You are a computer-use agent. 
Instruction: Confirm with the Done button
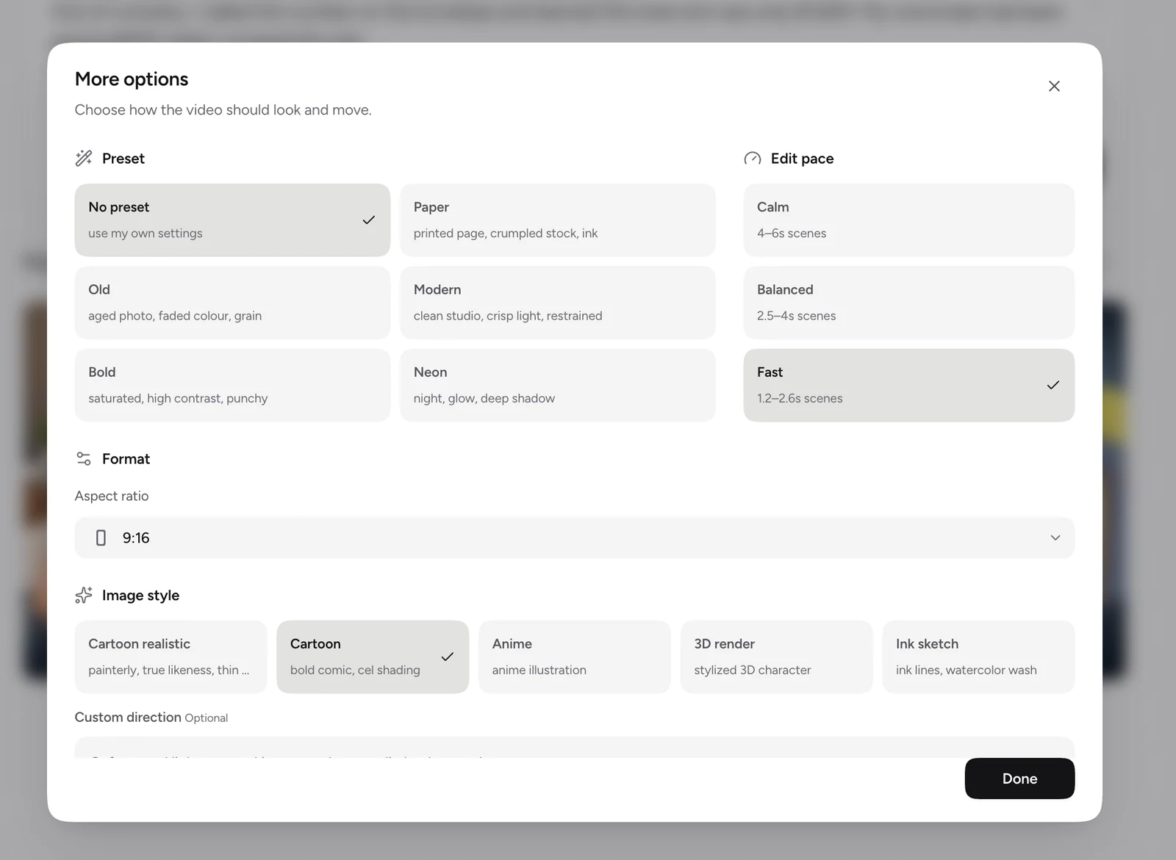[x=1019, y=778]
